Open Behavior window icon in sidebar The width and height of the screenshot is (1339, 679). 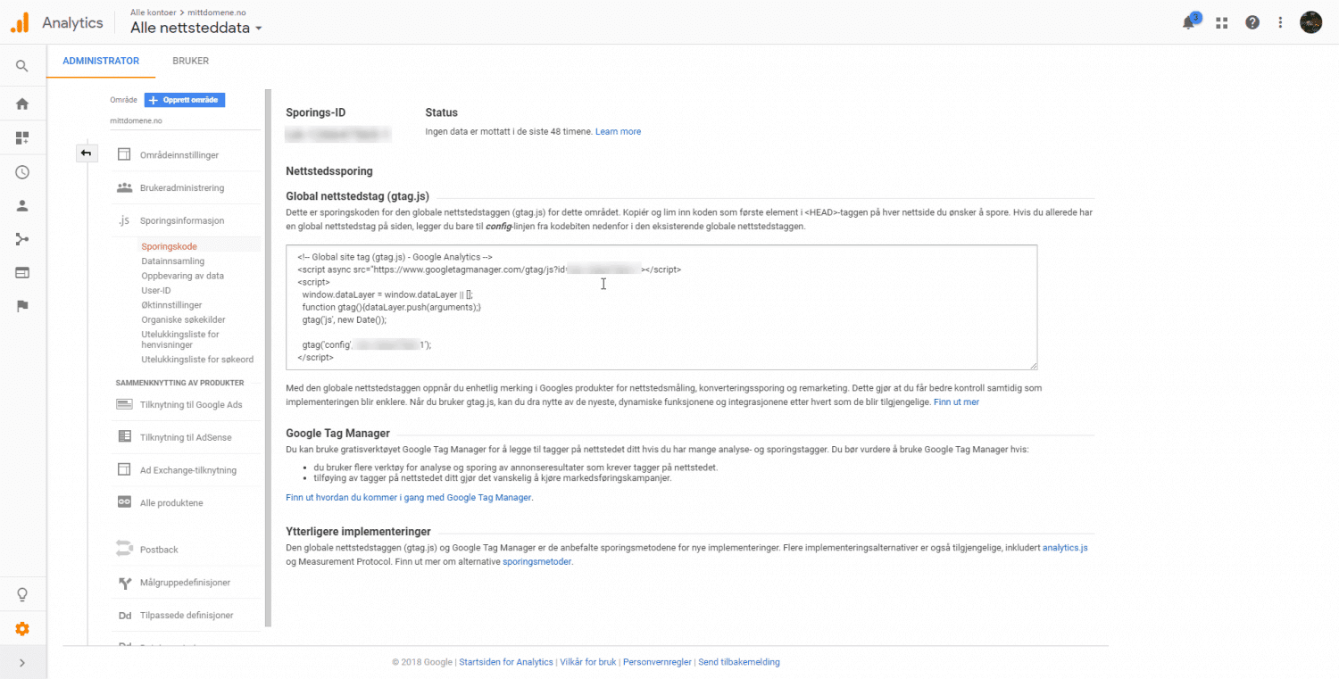click(x=22, y=272)
